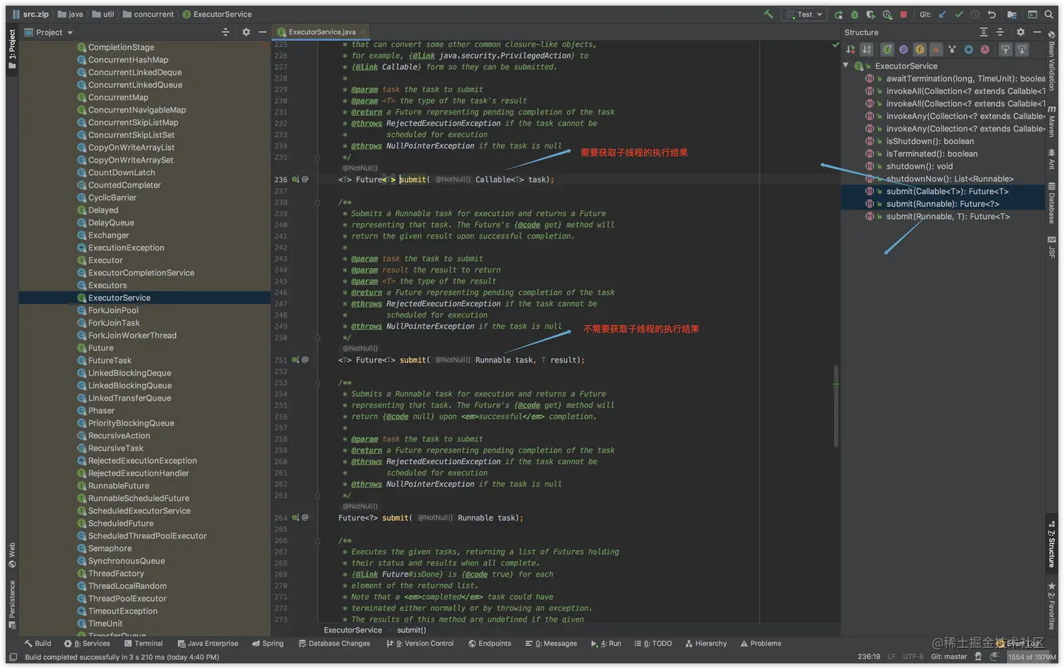This screenshot has height=669, width=1064.
Task: Toggle show fields in Structure
Action: pyautogui.click(x=920, y=49)
